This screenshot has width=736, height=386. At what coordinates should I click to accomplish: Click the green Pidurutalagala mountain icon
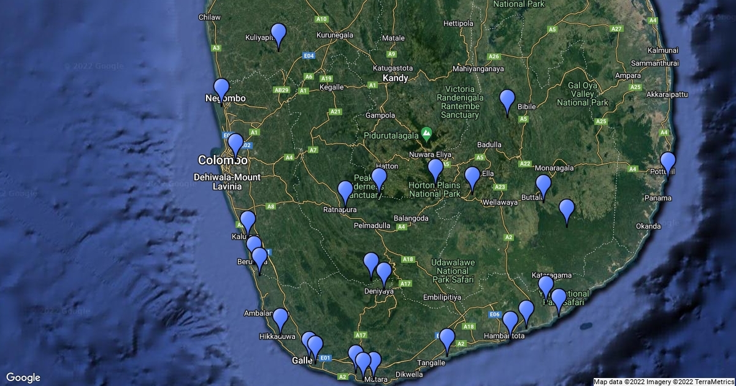426,132
